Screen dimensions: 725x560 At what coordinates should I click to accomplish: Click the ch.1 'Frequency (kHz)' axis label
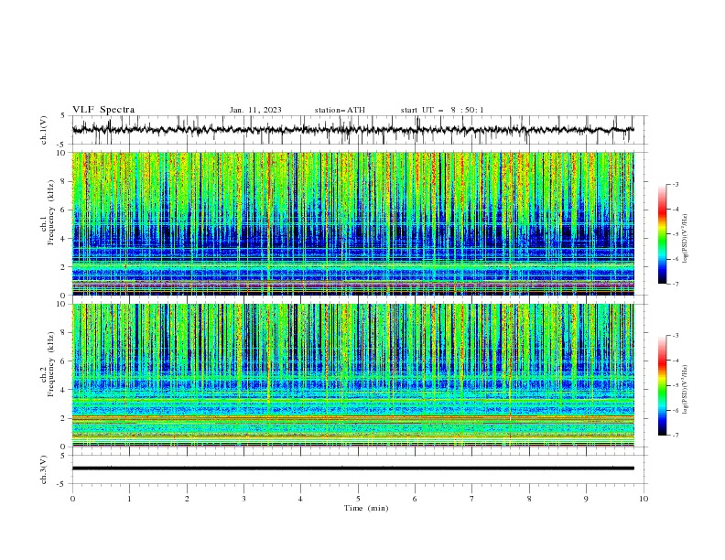50,210
